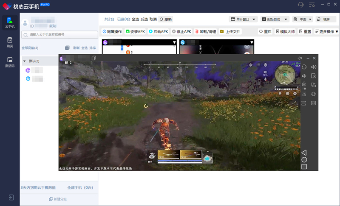
Task: Open the customer service headset icon
Action: 301,5
